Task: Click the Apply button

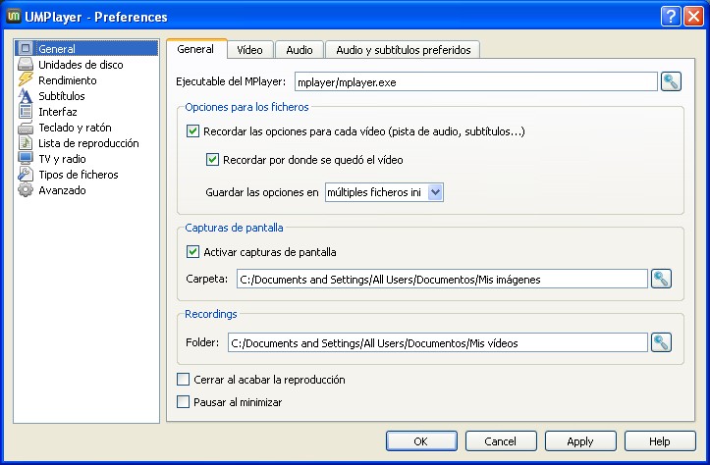Action: pyautogui.click(x=580, y=441)
